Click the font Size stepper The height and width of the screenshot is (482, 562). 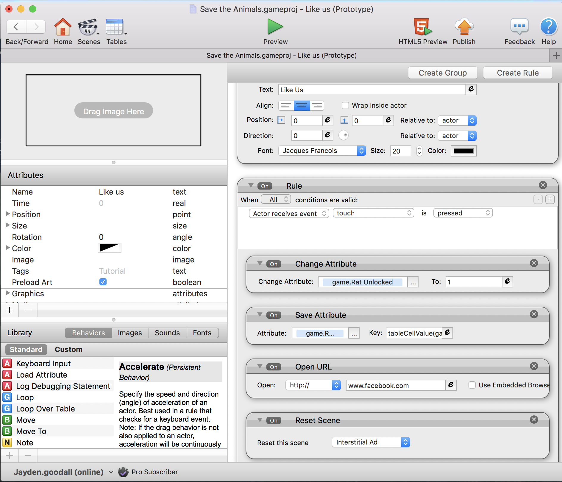[x=419, y=151]
